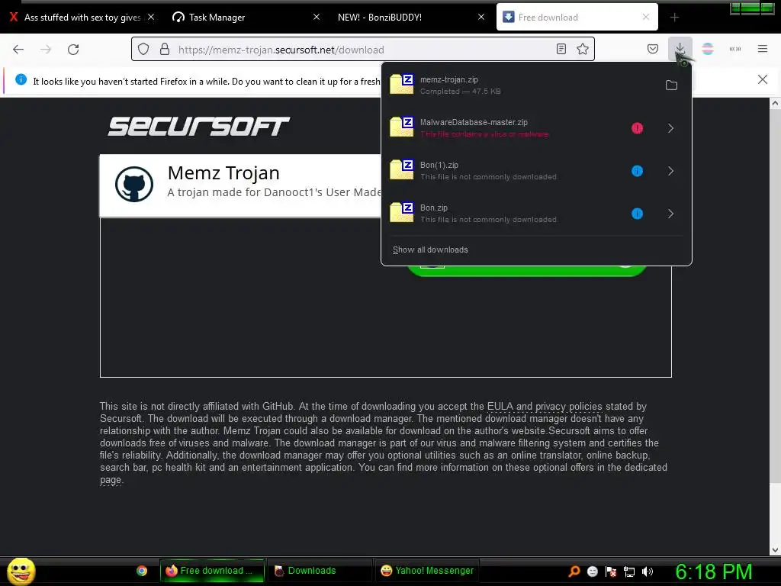Click the network tray icon
The width and height of the screenshot is (781, 586).
(629, 572)
